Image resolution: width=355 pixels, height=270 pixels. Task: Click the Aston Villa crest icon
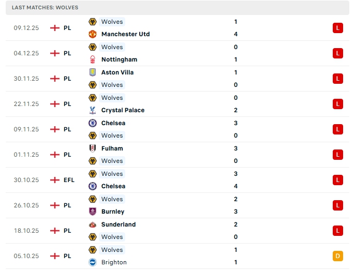(93, 72)
